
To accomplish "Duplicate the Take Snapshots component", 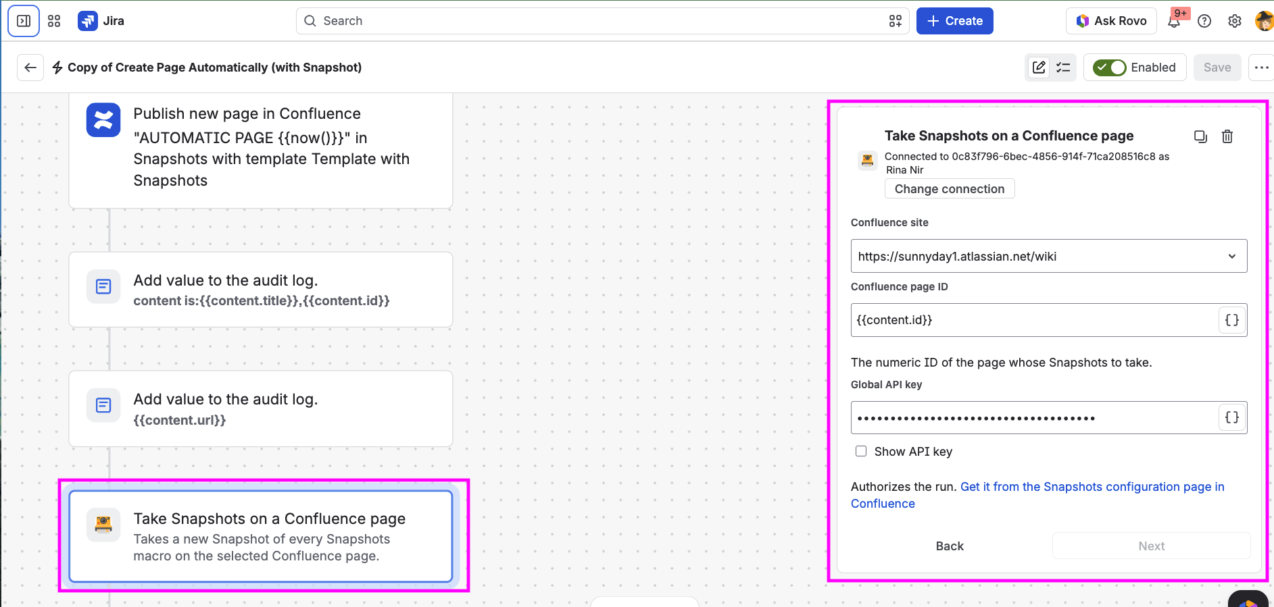I will point(1200,136).
